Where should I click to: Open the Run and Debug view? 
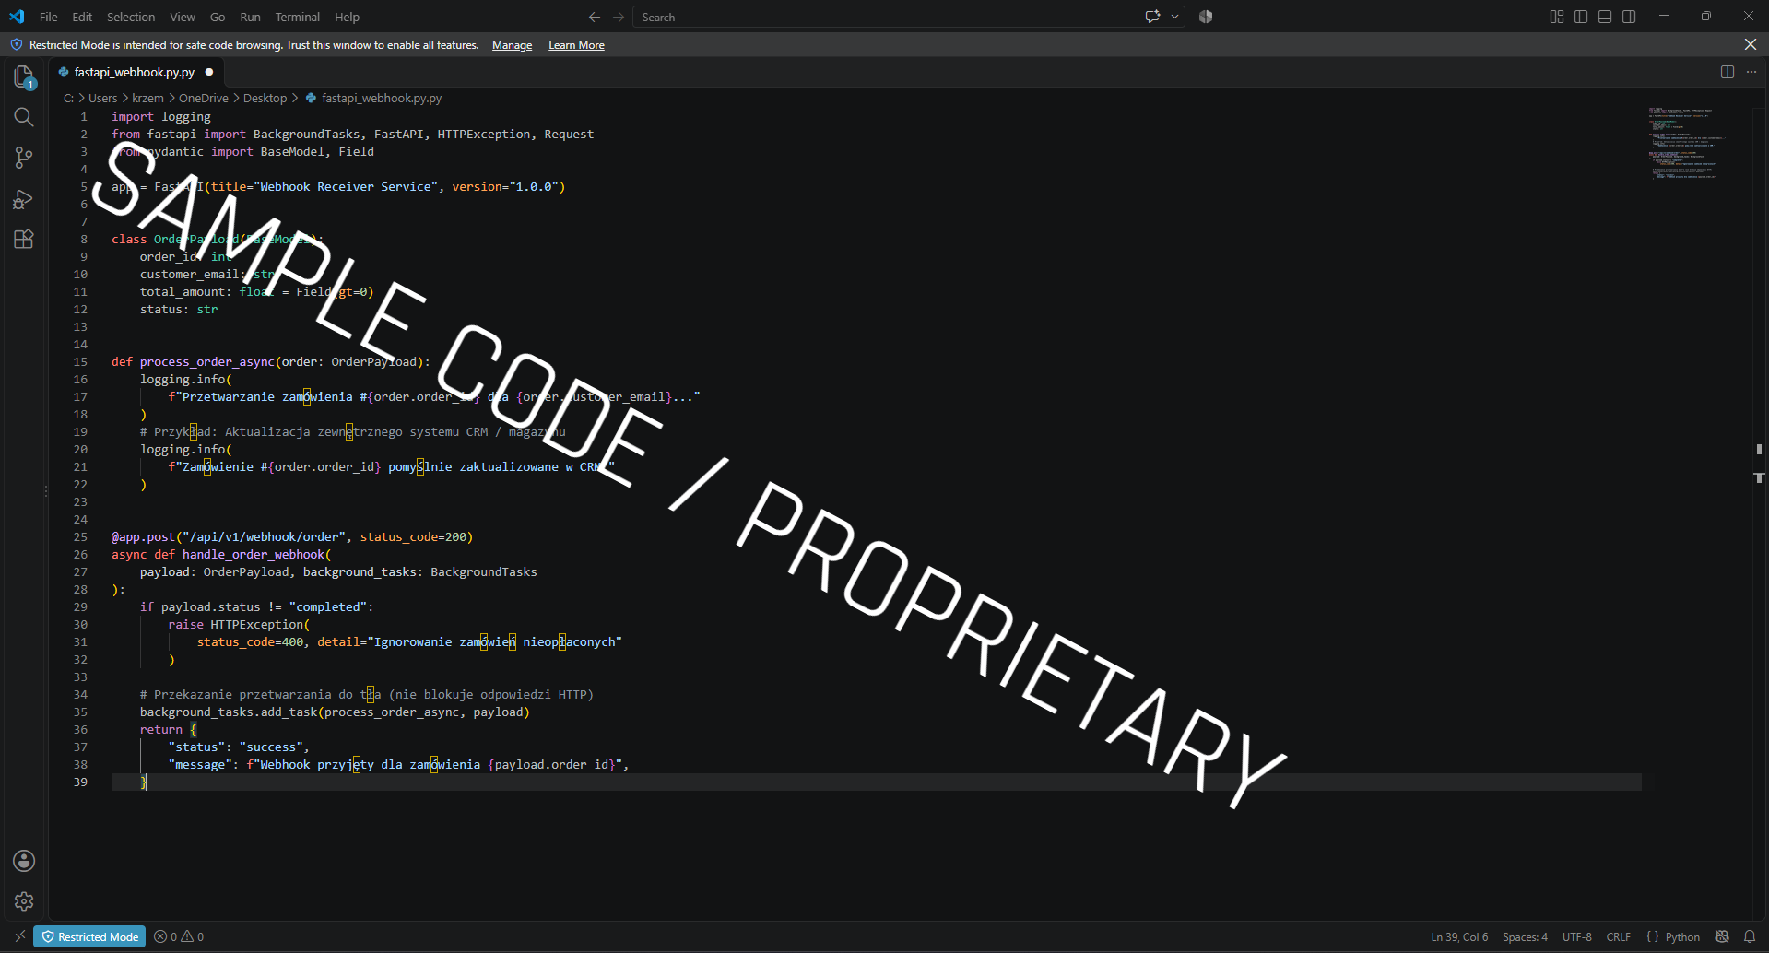(x=24, y=198)
